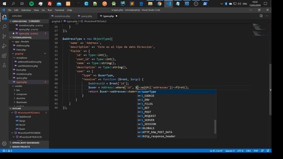Open the Help menu

pos(69,10)
